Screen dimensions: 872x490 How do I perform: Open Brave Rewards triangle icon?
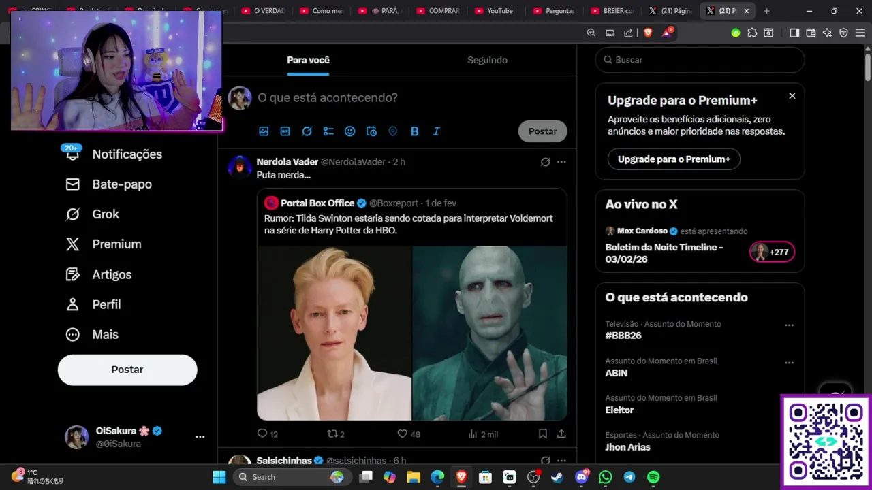(667, 33)
